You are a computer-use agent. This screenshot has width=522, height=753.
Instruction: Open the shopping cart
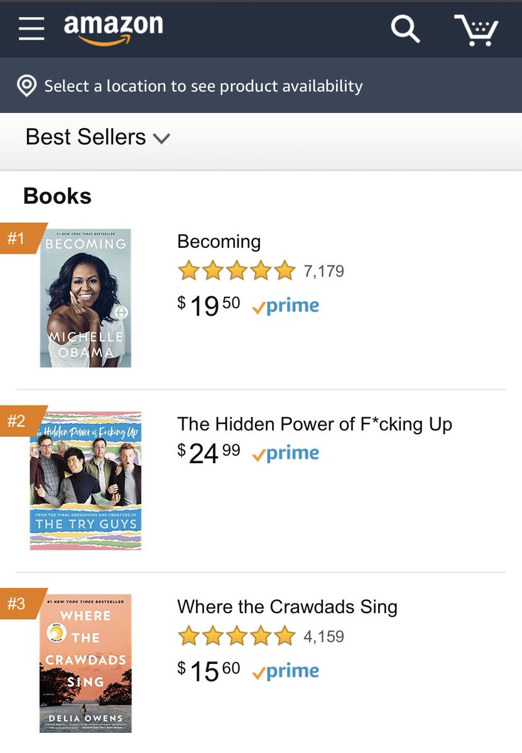coord(477,29)
